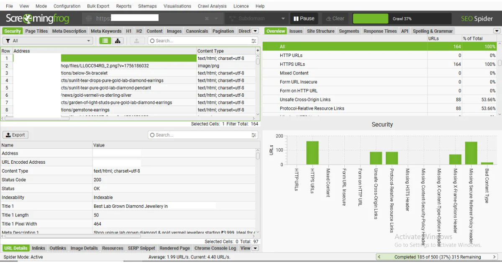502x263 pixels.
Task: Open the URL history dropdown arrow
Action: point(216,18)
